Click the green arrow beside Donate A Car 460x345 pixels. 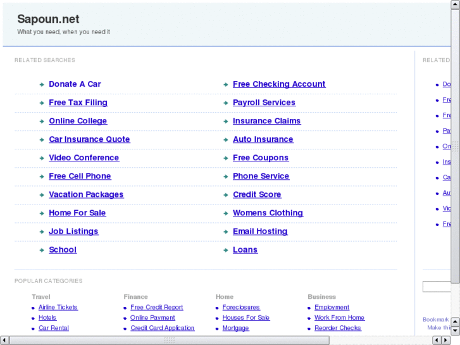(42, 85)
